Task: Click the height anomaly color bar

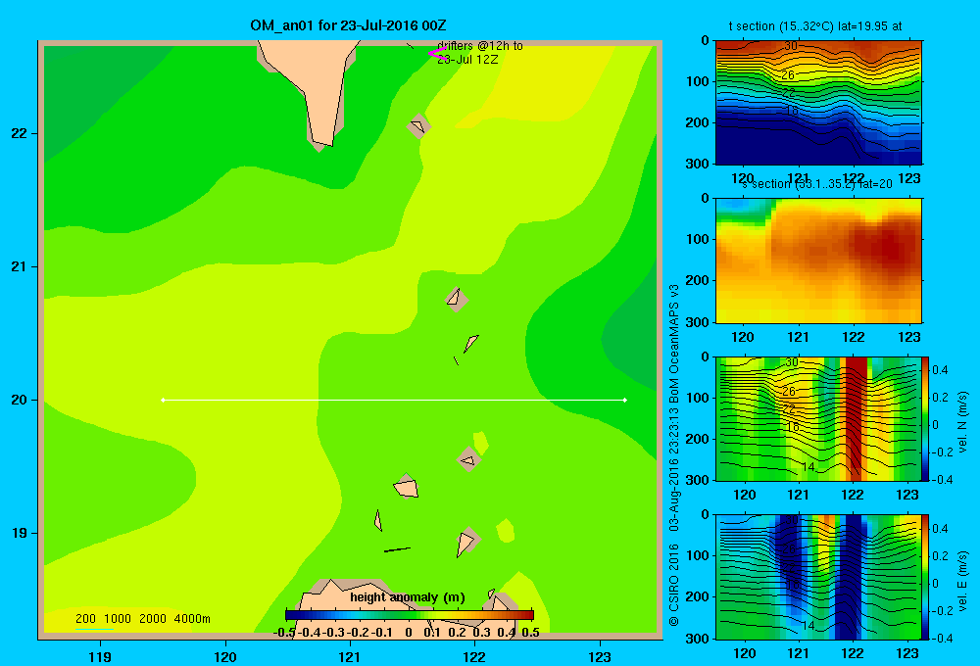Action: (x=410, y=615)
